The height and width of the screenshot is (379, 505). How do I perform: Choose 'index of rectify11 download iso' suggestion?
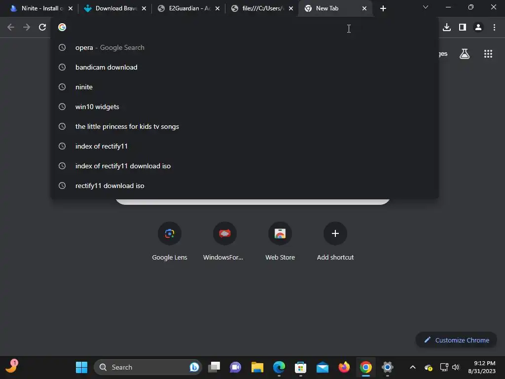(x=245, y=166)
